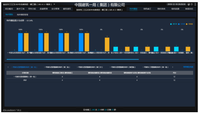
Task: Go to the 质量管理 tab
Action: (x=44, y=9)
